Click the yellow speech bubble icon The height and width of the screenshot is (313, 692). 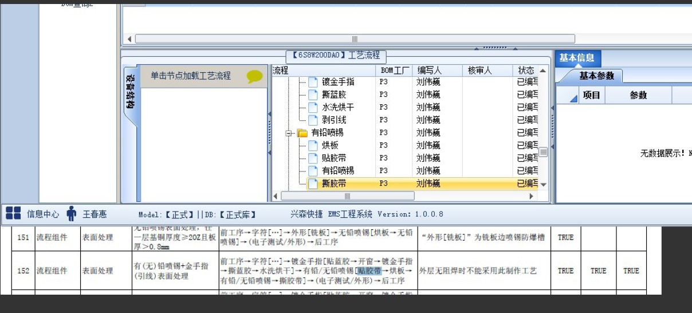pyautogui.click(x=255, y=76)
